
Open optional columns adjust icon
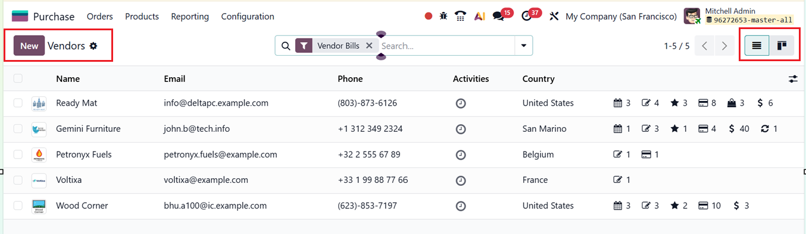793,78
